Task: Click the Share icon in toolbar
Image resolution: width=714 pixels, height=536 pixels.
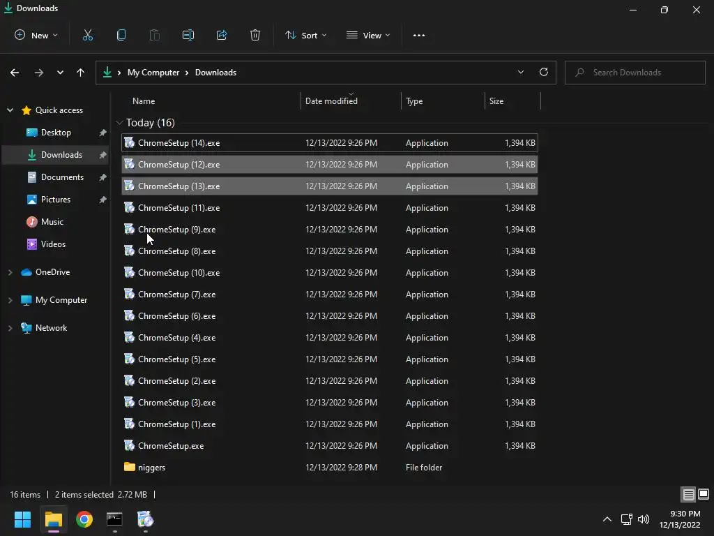Action: point(222,35)
